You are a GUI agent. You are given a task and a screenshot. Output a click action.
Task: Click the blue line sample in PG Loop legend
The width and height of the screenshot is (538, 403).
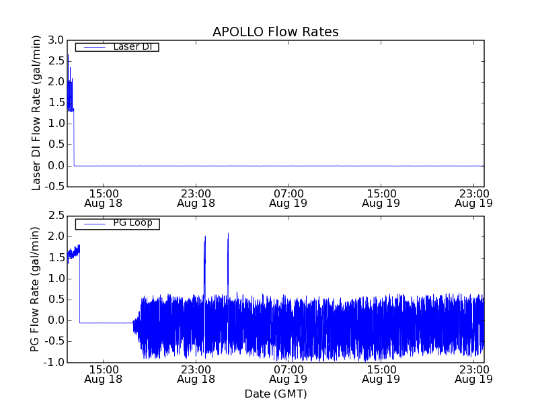[91, 224]
